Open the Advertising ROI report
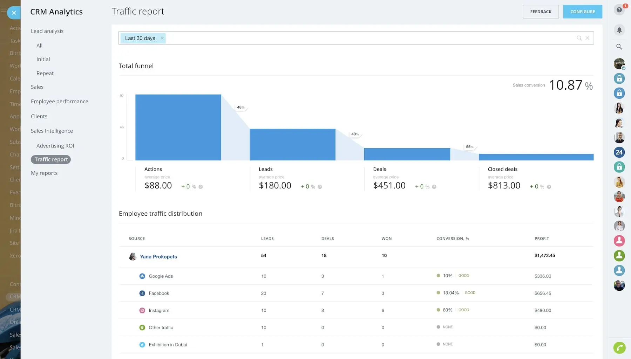The width and height of the screenshot is (631, 359). (x=55, y=146)
